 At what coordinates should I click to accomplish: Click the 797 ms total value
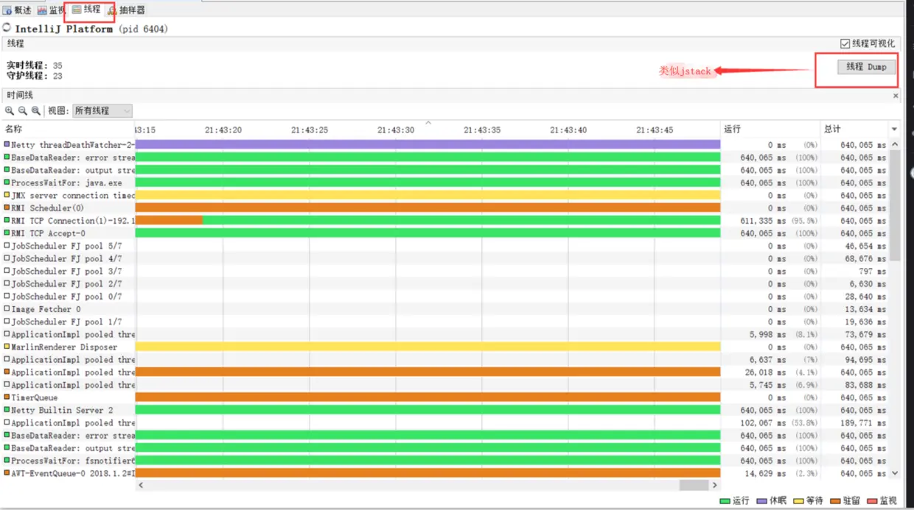click(x=872, y=271)
